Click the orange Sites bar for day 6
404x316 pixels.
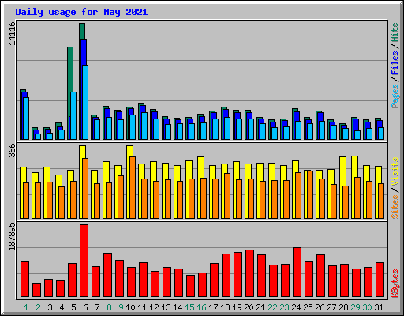(85, 188)
